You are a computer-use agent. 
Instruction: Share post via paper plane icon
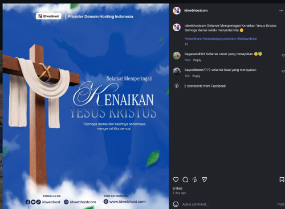click(204, 179)
